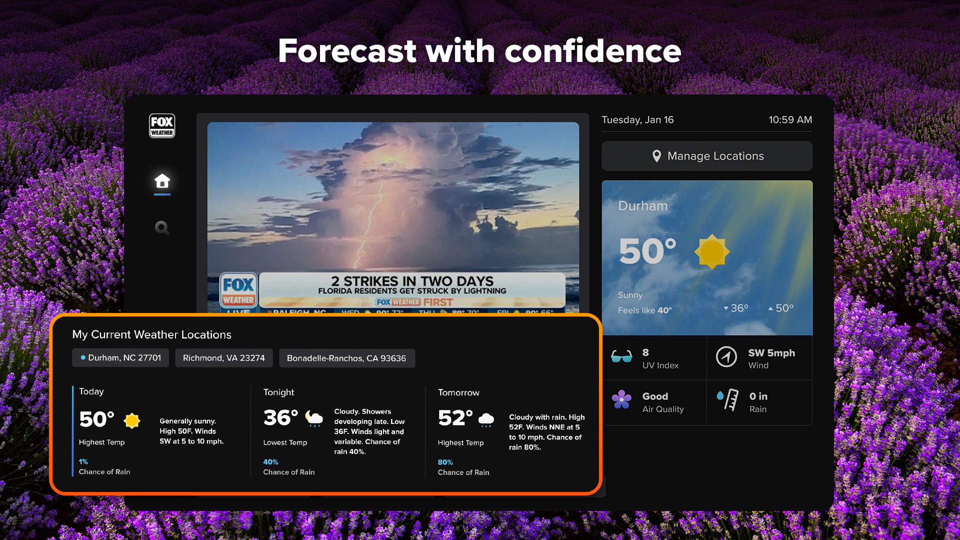Select the Home icon in sidebar
960x540 pixels.
(162, 180)
